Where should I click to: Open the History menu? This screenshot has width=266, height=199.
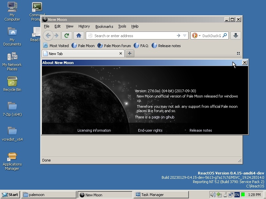coord(84,26)
